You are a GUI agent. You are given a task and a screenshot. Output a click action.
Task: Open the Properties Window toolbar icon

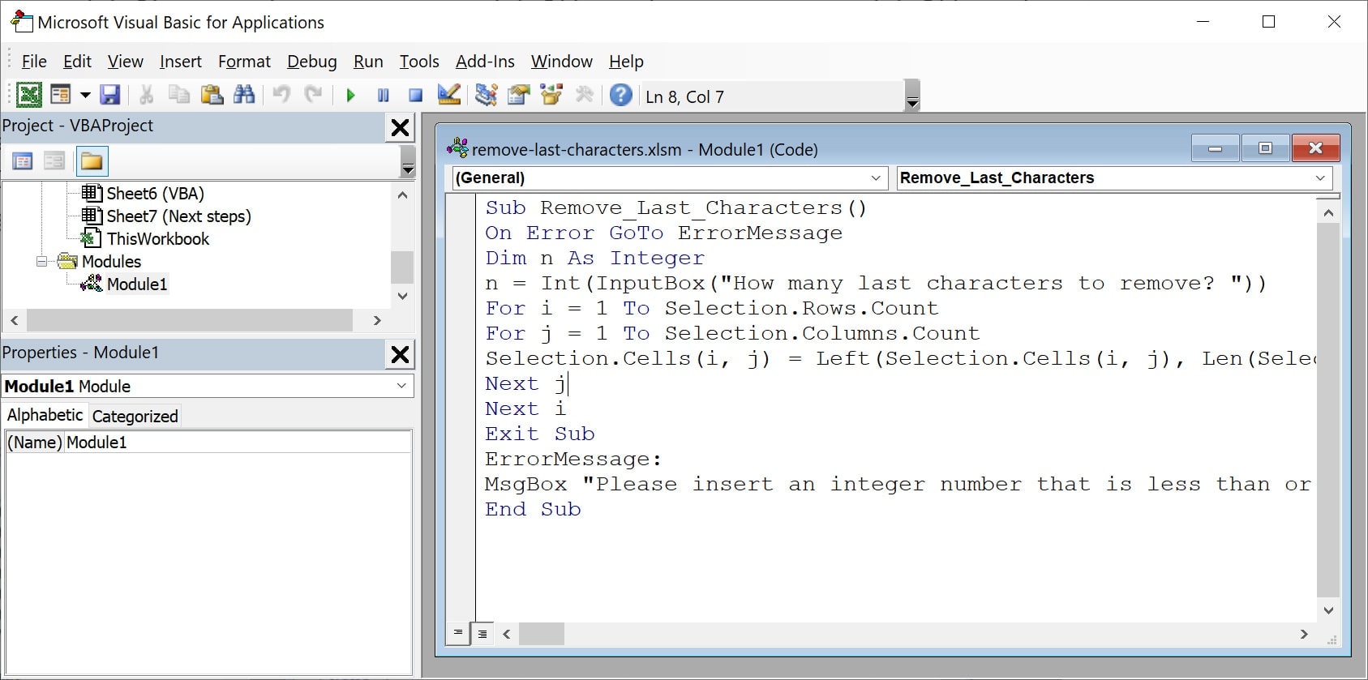(519, 96)
